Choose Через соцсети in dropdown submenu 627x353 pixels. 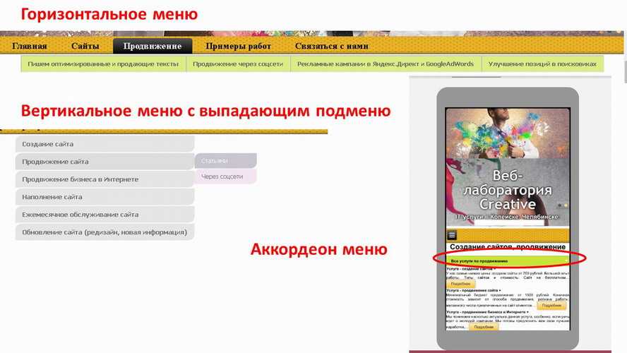point(225,176)
